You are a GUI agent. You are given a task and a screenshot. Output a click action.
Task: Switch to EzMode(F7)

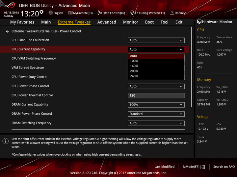(x=194, y=167)
